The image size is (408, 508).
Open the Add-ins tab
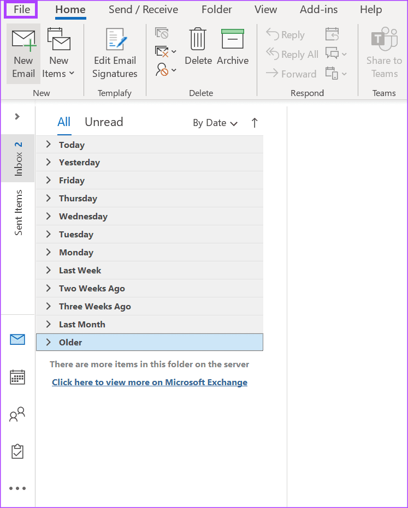click(x=318, y=9)
